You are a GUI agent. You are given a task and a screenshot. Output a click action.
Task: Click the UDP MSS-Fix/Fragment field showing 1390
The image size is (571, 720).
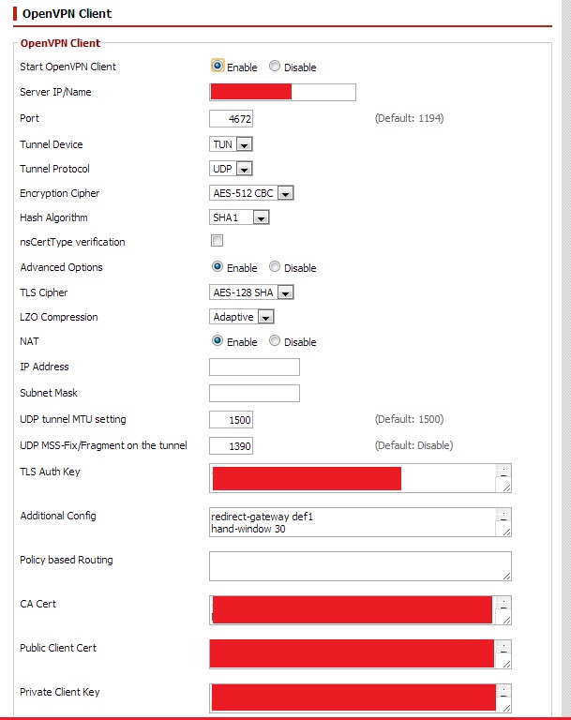pyautogui.click(x=231, y=445)
